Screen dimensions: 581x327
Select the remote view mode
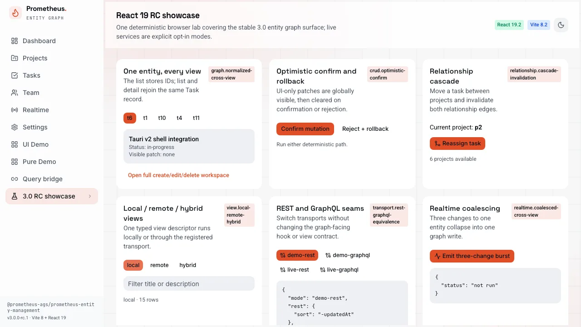pyautogui.click(x=159, y=265)
